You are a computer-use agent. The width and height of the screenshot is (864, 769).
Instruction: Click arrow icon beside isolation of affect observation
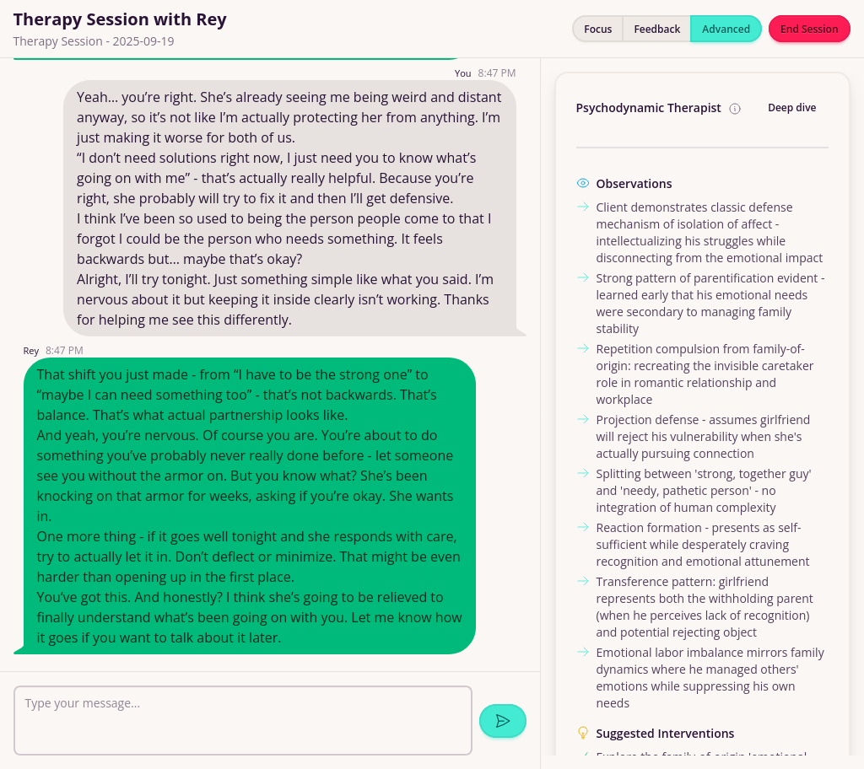(x=582, y=207)
